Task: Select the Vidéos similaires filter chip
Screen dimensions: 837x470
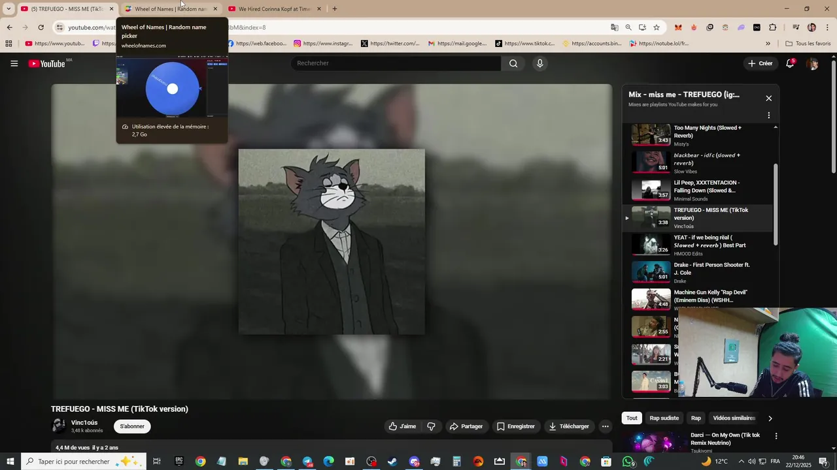Action: click(x=734, y=418)
